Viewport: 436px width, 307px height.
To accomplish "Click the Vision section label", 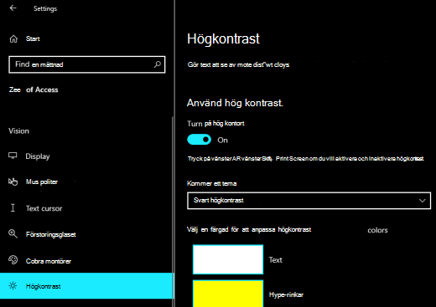I will (18, 131).
